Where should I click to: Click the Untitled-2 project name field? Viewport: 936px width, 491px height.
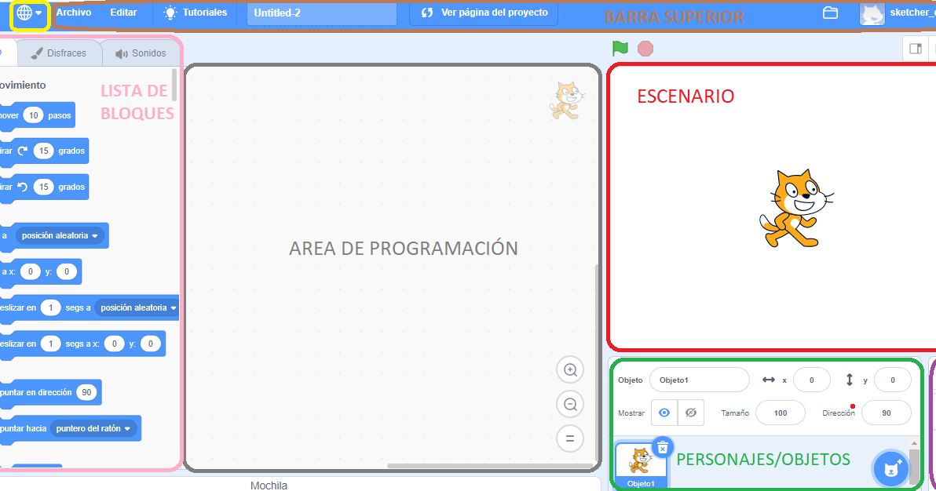point(320,13)
